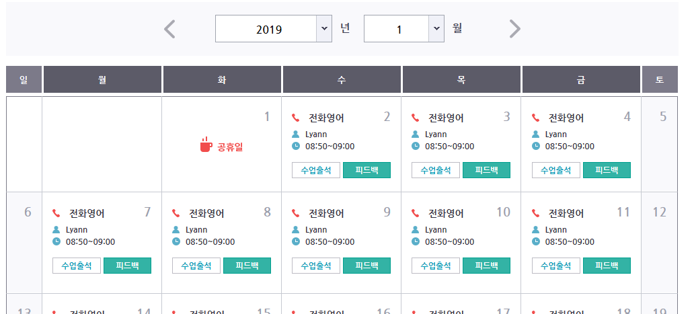The image size is (694, 314).
Task: Click the person icon on day 11
Action: pyautogui.click(x=535, y=229)
